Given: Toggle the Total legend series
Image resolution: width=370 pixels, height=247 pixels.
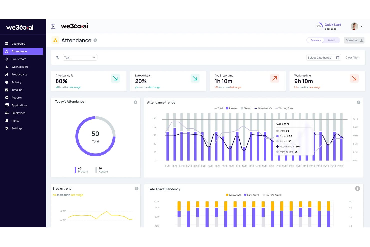Looking at the screenshot, I should coord(219,108).
